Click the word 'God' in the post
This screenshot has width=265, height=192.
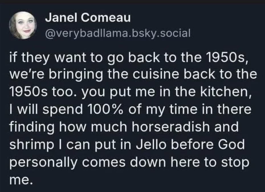click(231, 145)
